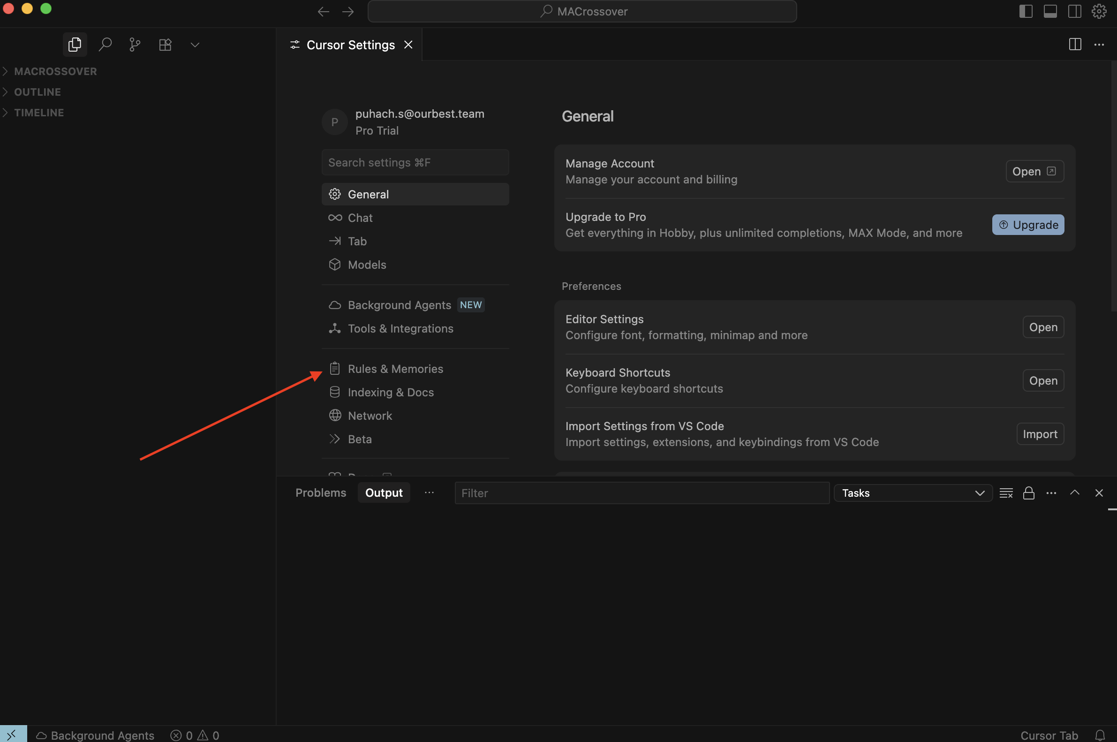Open the Source Control icon
Image resolution: width=1117 pixels, height=742 pixels.
pyautogui.click(x=135, y=45)
